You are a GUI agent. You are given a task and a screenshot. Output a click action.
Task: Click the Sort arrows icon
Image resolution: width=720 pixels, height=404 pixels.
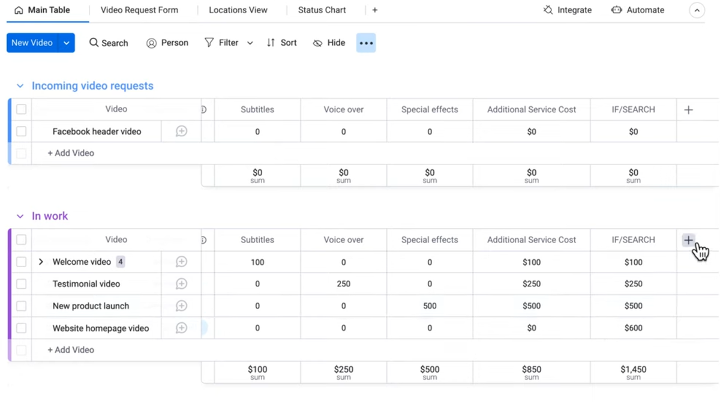271,43
